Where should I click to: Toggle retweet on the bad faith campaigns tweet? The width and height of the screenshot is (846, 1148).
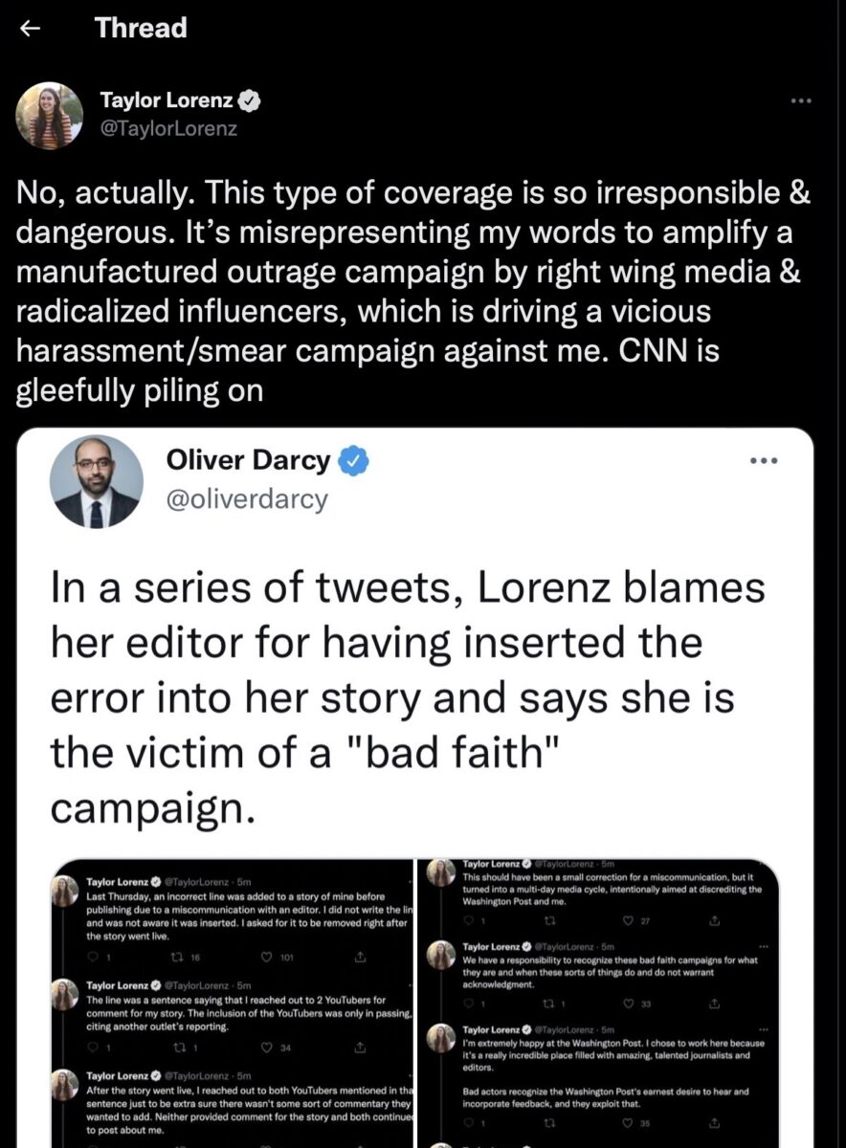[547, 1003]
